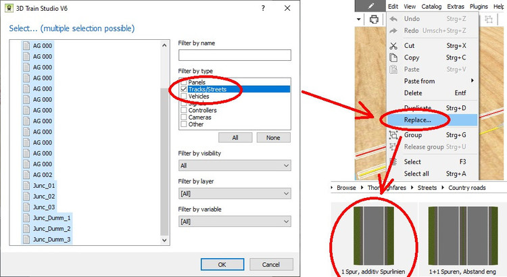Click the print icon in the toolbar
This screenshot has height=277, width=507.
pos(374,20)
